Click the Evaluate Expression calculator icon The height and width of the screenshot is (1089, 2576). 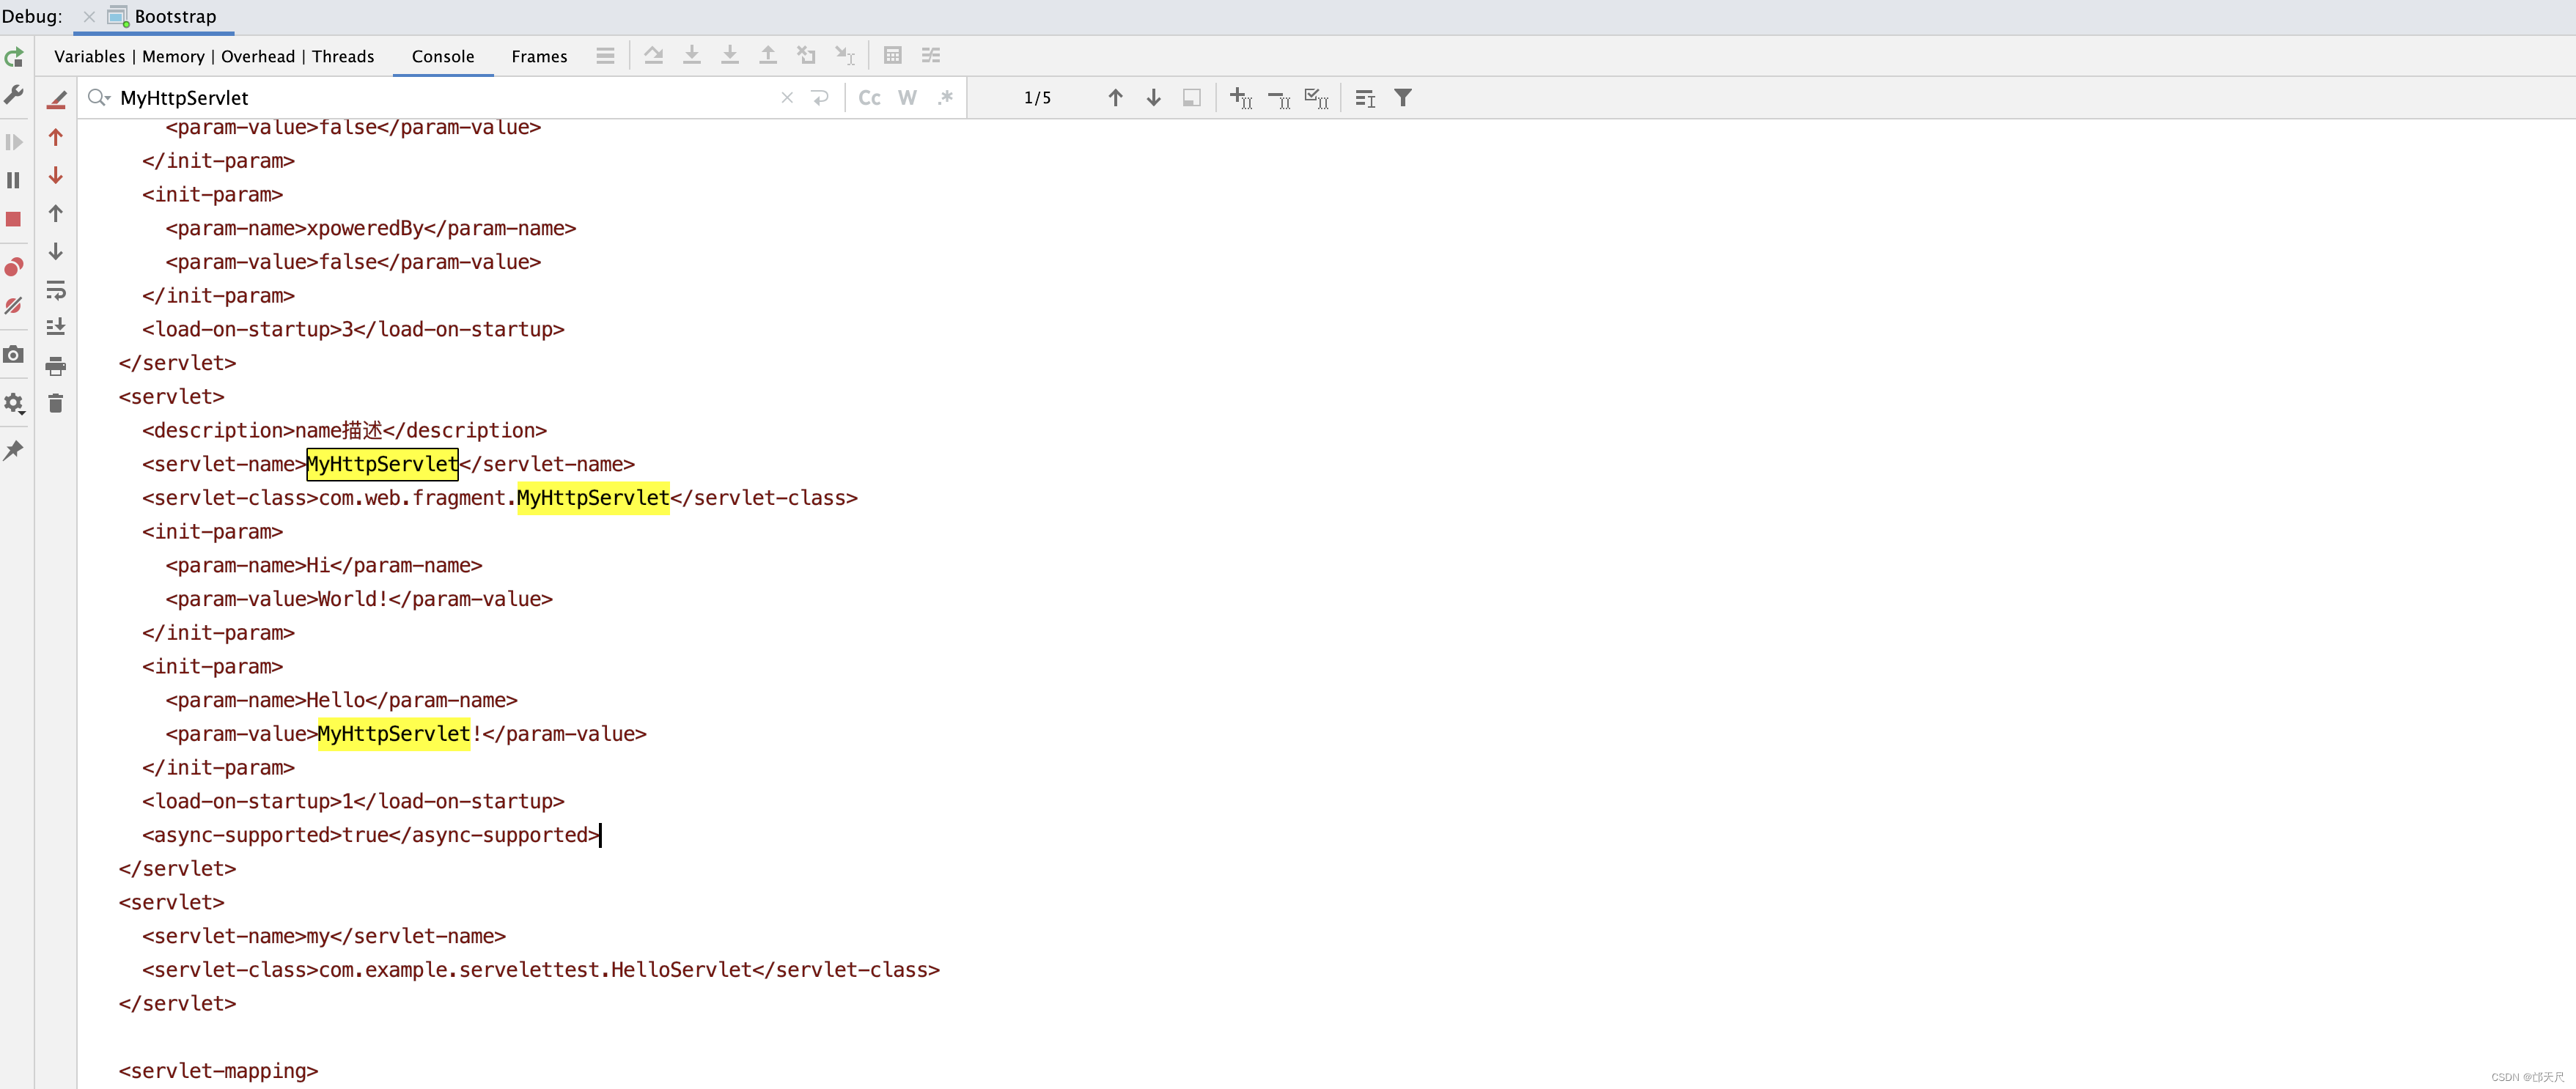892,56
